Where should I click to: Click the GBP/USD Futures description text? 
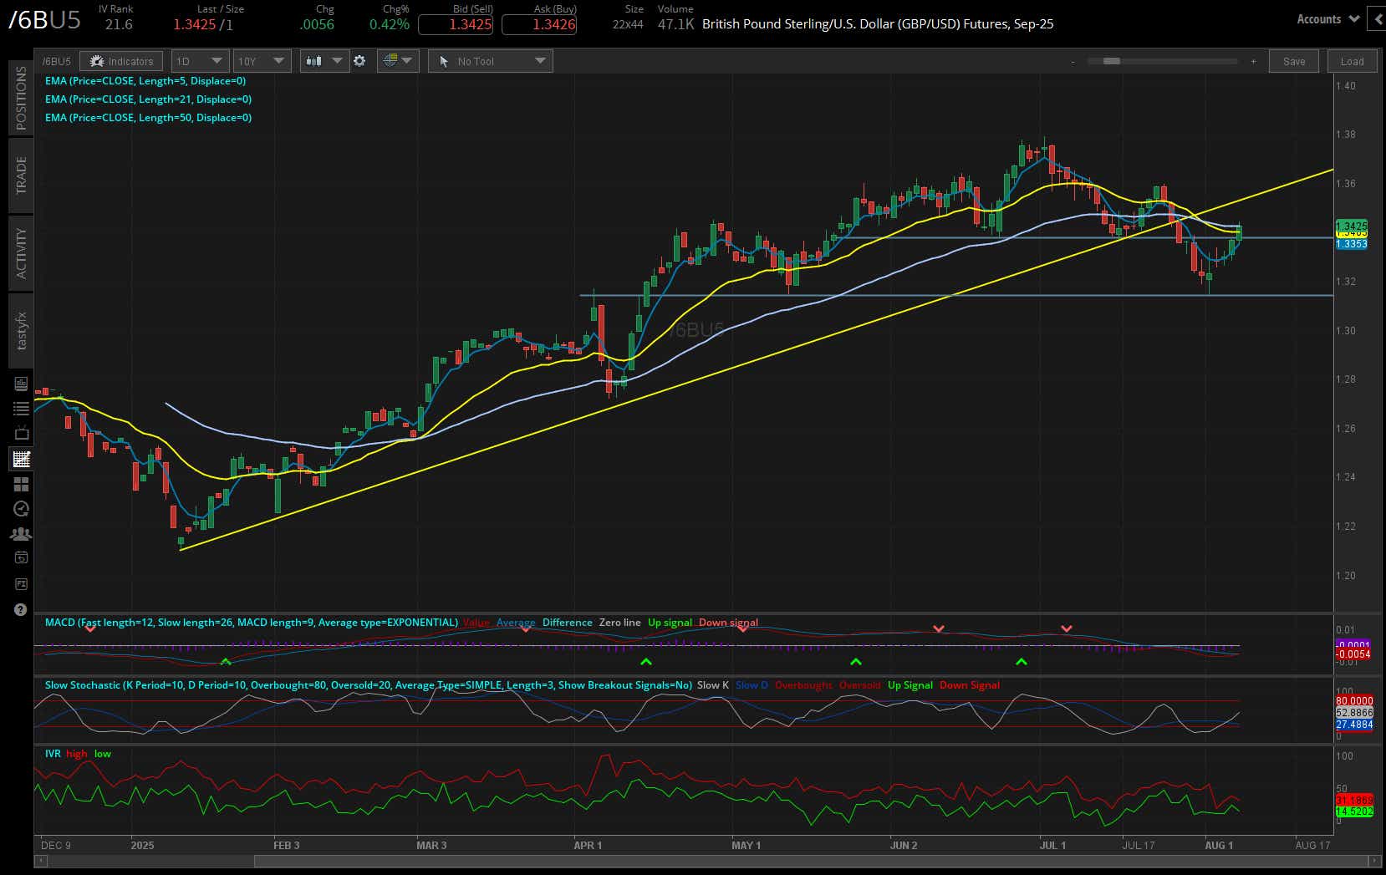(x=878, y=24)
